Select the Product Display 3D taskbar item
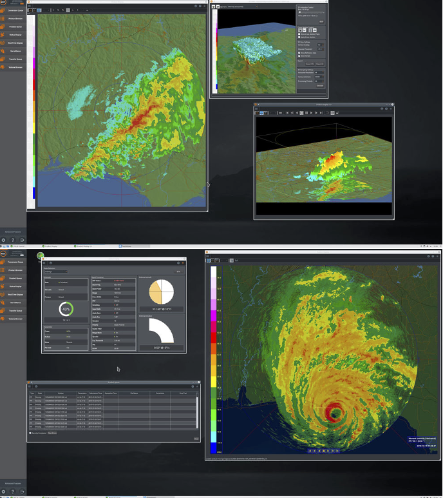 click(x=84, y=246)
